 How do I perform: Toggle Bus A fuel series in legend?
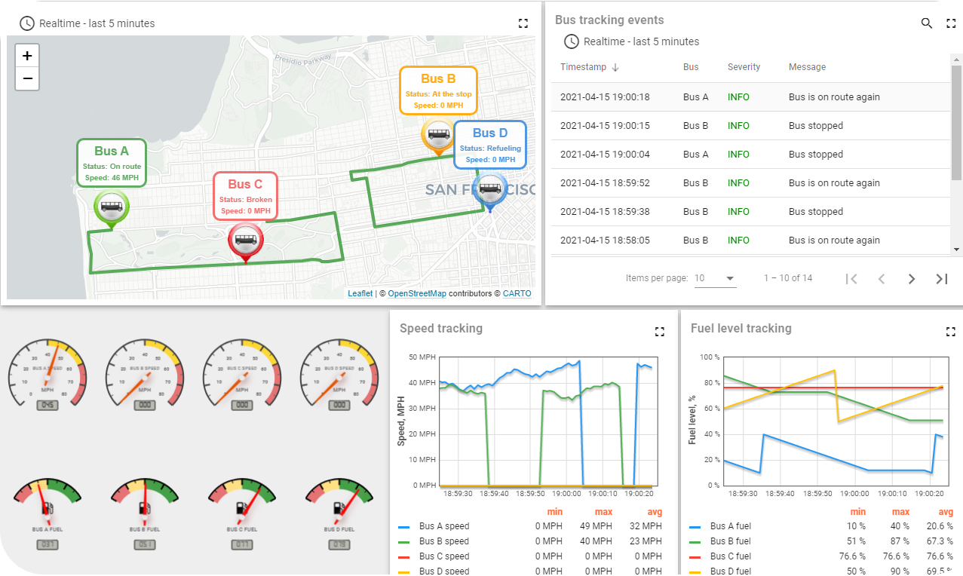point(731,526)
